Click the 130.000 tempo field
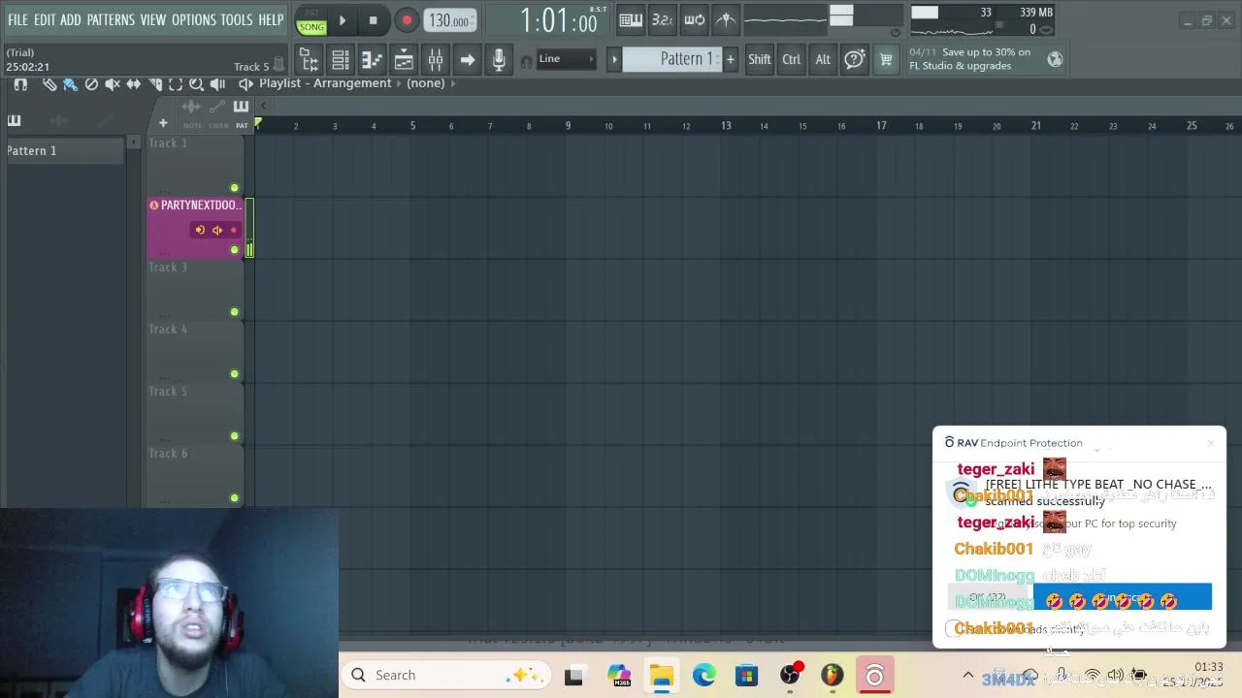Screen dimensions: 1242x698 [449, 20]
